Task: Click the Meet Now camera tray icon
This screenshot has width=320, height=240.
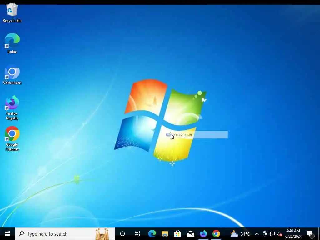Action: click(x=265, y=234)
